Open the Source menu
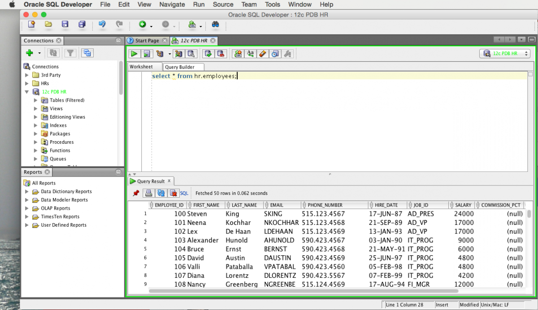538x310 pixels. [x=223, y=4]
